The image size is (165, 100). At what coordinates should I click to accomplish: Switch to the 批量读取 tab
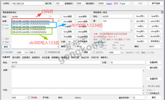point(6,57)
